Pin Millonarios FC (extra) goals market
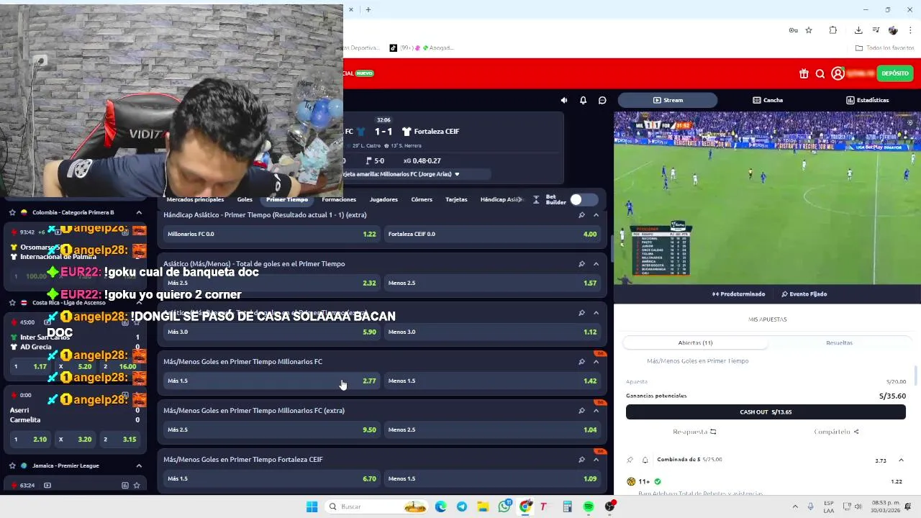The image size is (921, 518). click(x=581, y=410)
